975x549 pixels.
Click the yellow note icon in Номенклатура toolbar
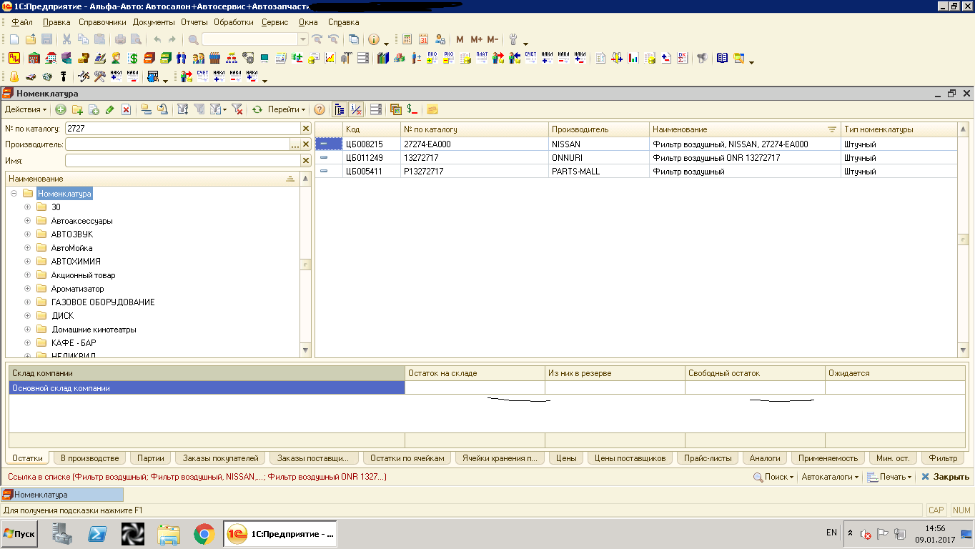pos(432,109)
